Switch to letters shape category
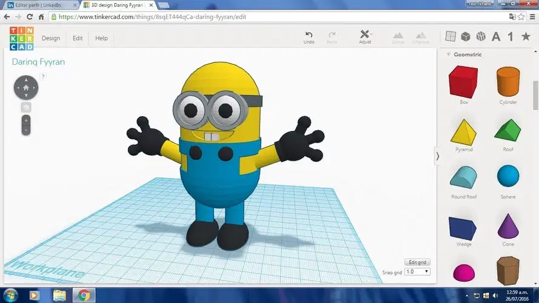539x303 pixels. pos(496,36)
